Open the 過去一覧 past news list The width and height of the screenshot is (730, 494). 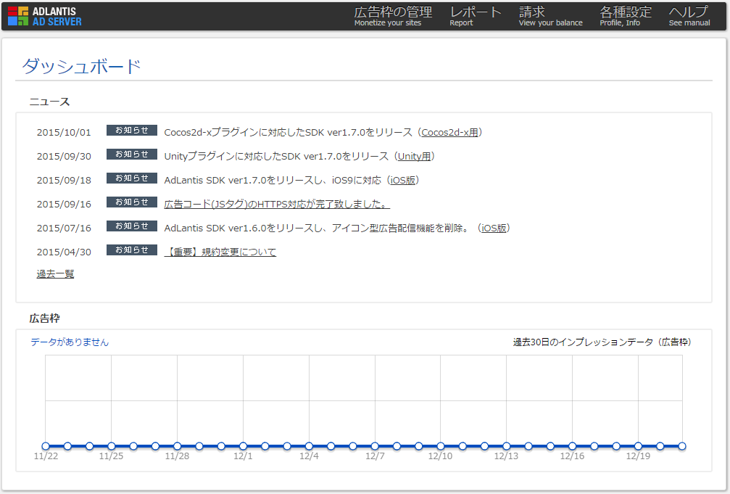(x=55, y=273)
